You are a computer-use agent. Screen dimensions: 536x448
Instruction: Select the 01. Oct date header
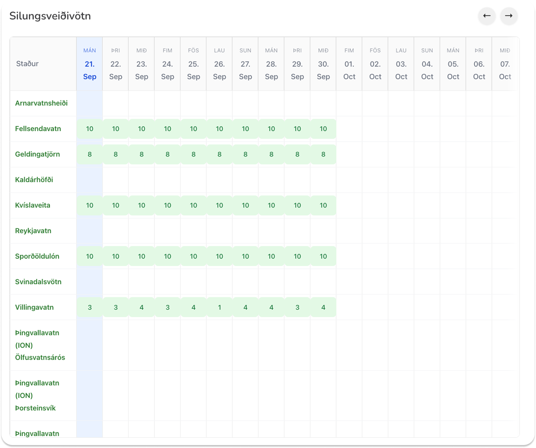point(349,64)
